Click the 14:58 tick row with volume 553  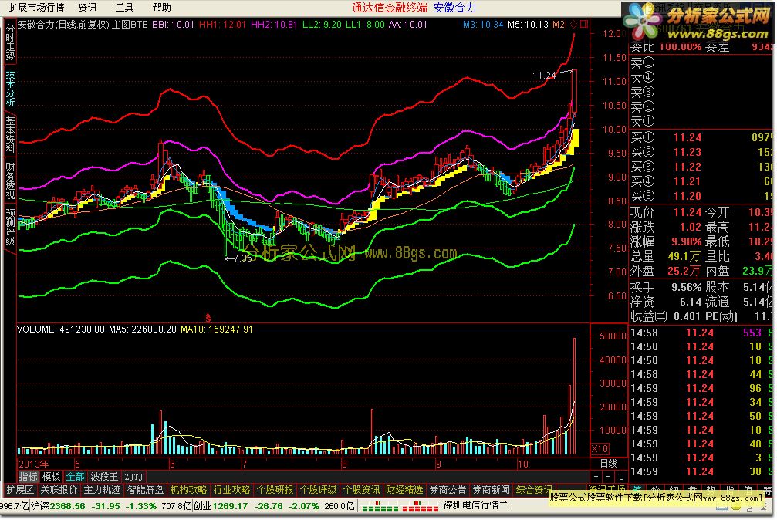tap(701, 333)
